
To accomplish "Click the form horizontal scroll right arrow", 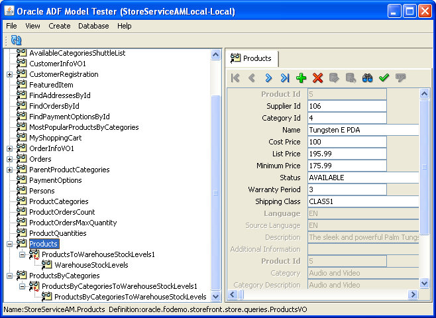I will point(413,294).
